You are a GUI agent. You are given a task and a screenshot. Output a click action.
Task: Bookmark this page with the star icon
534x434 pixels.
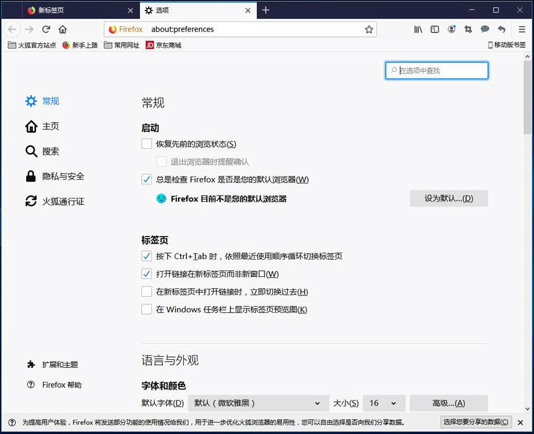(369, 29)
